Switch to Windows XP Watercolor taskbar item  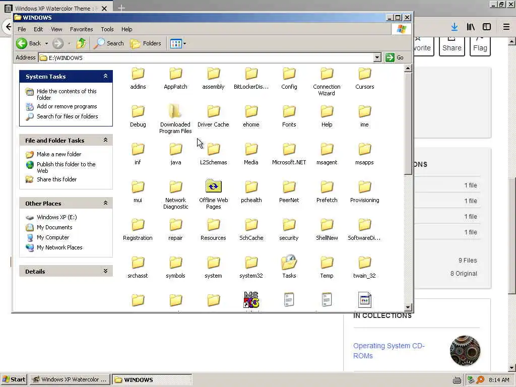point(70,379)
